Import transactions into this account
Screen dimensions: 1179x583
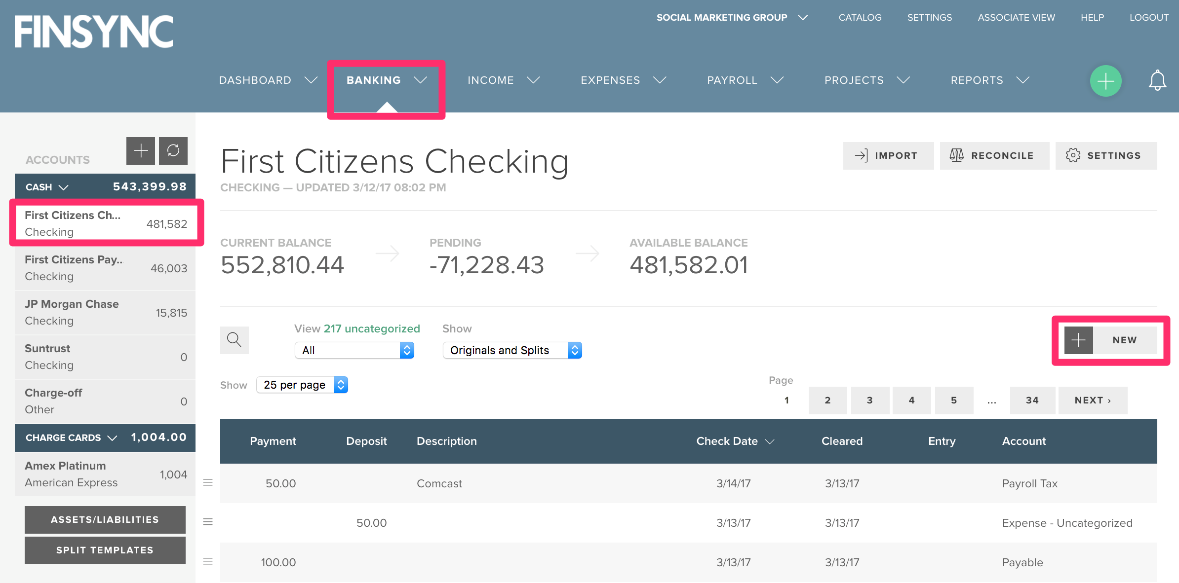click(888, 156)
